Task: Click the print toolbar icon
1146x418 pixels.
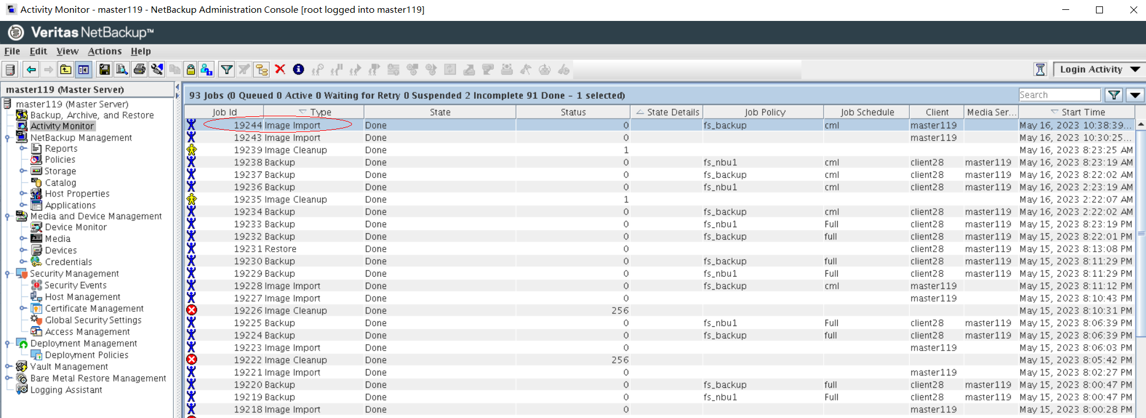Action: click(x=140, y=70)
